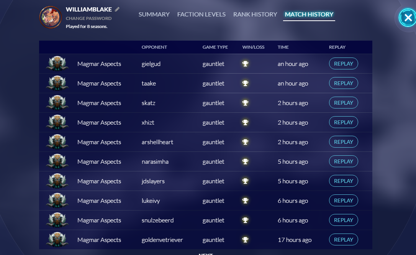The image size is (416, 255).
Task: Click the win trophy for xhizt match
Action: (x=245, y=122)
